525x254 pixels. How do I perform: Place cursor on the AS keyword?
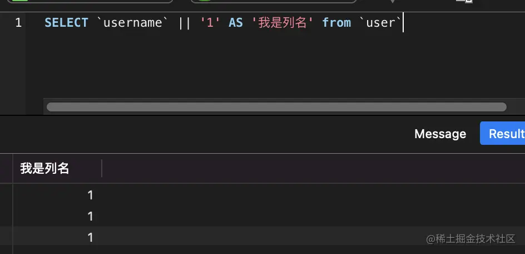(x=235, y=23)
